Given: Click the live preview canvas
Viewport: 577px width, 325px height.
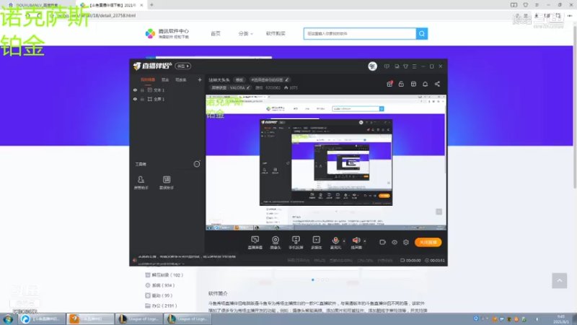Looking at the screenshot, I should (x=326, y=162).
